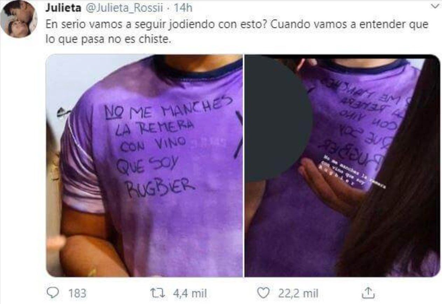This screenshot has height=304, width=442.
Task: Click the dark circle overlay in right photo
Action: click(278, 119)
